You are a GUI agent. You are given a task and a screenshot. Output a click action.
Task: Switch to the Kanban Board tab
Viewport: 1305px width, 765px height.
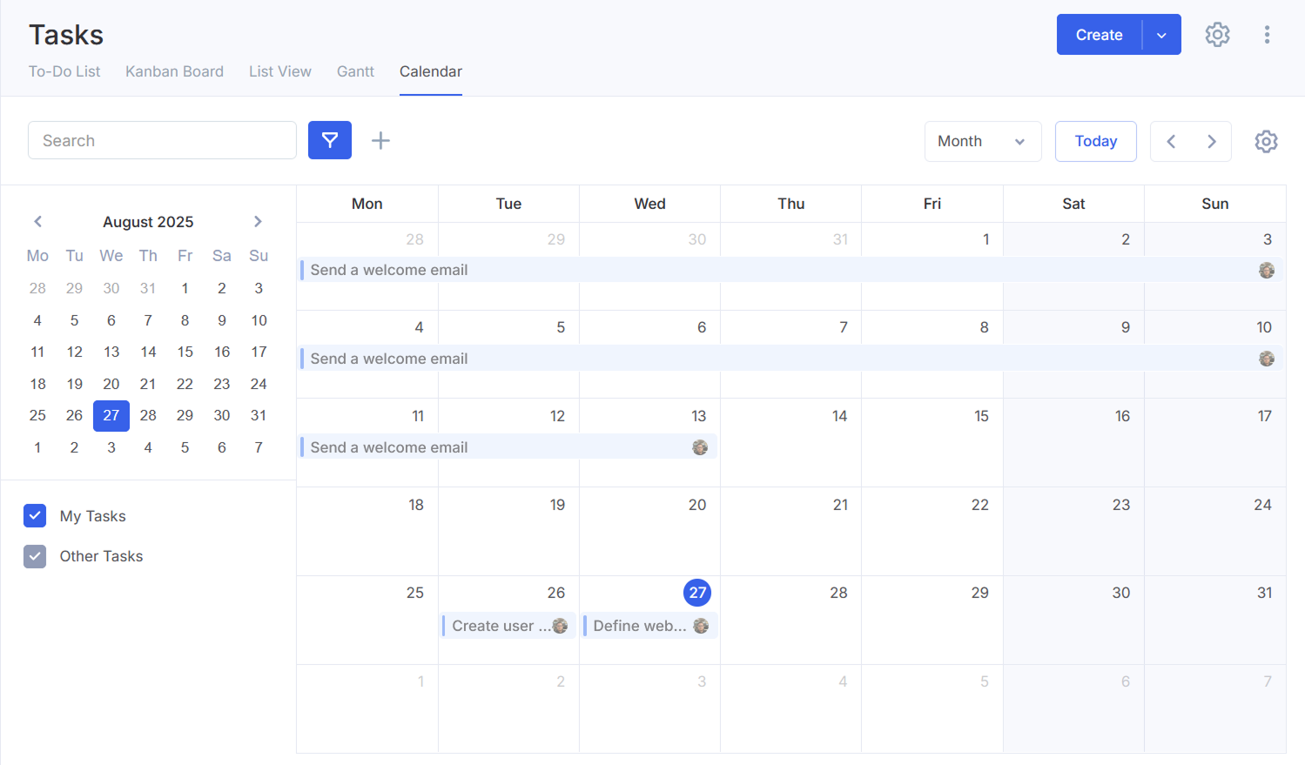[x=174, y=71]
